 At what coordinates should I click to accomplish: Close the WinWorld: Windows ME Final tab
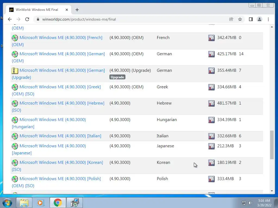click(67, 10)
